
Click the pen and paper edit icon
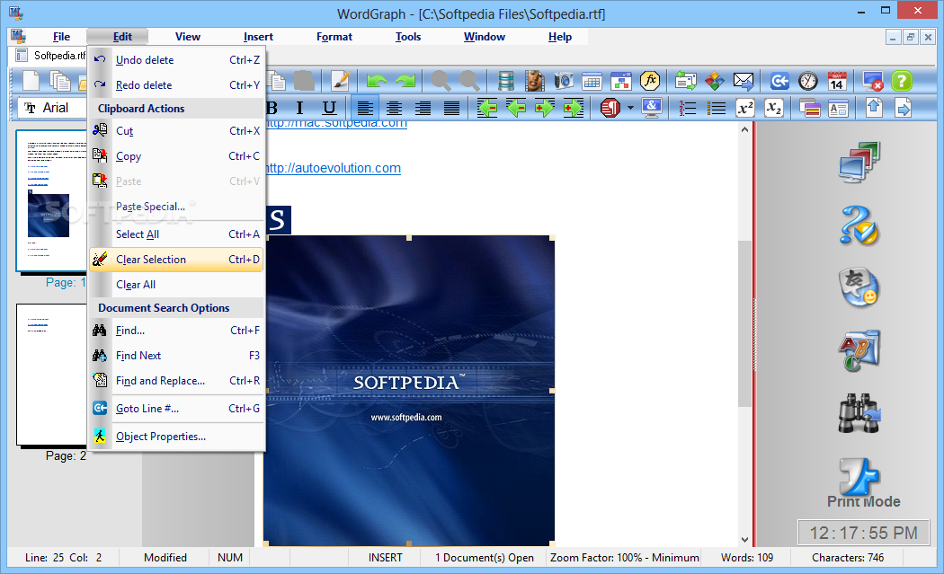340,81
